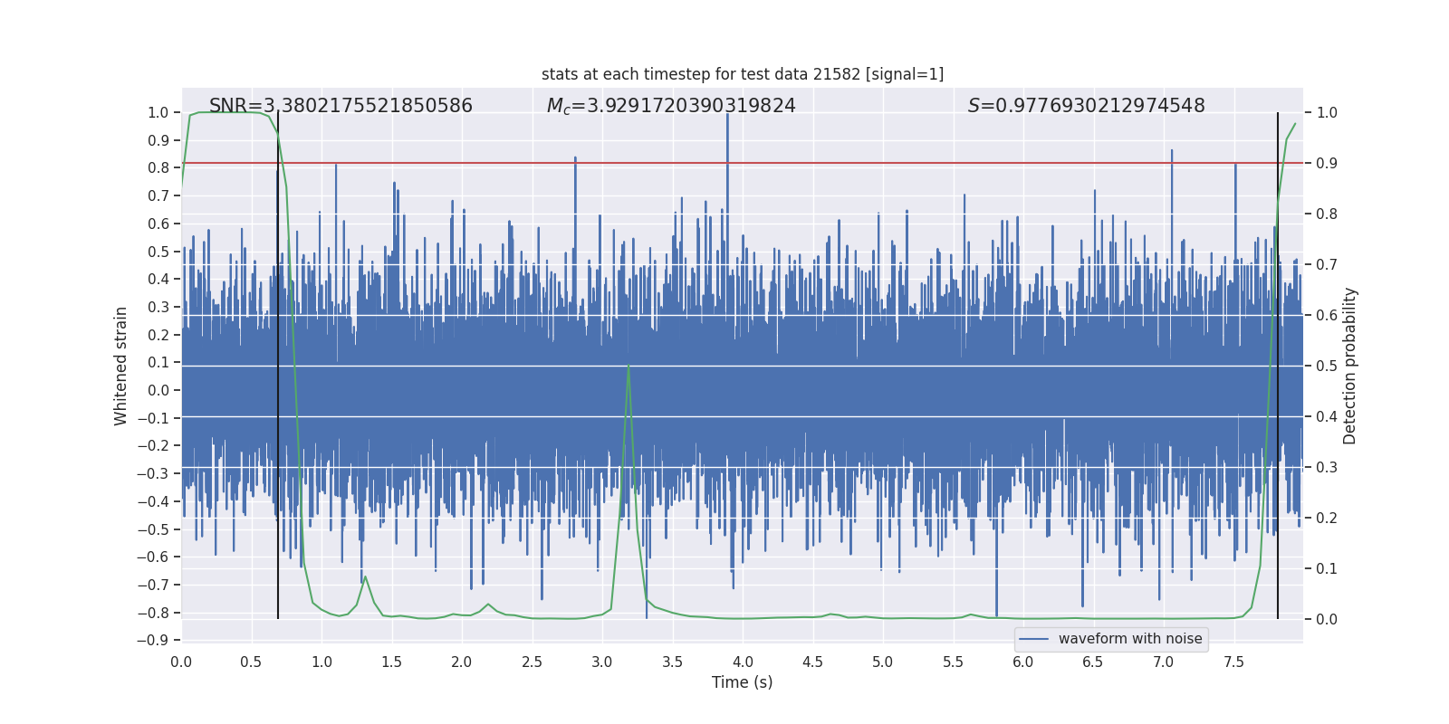Select the −0.9 tick on the left axis
Viewport: 1449px width, 724px height.
click(158, 640)
